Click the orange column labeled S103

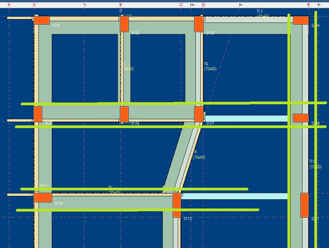(x=199, y=24)
